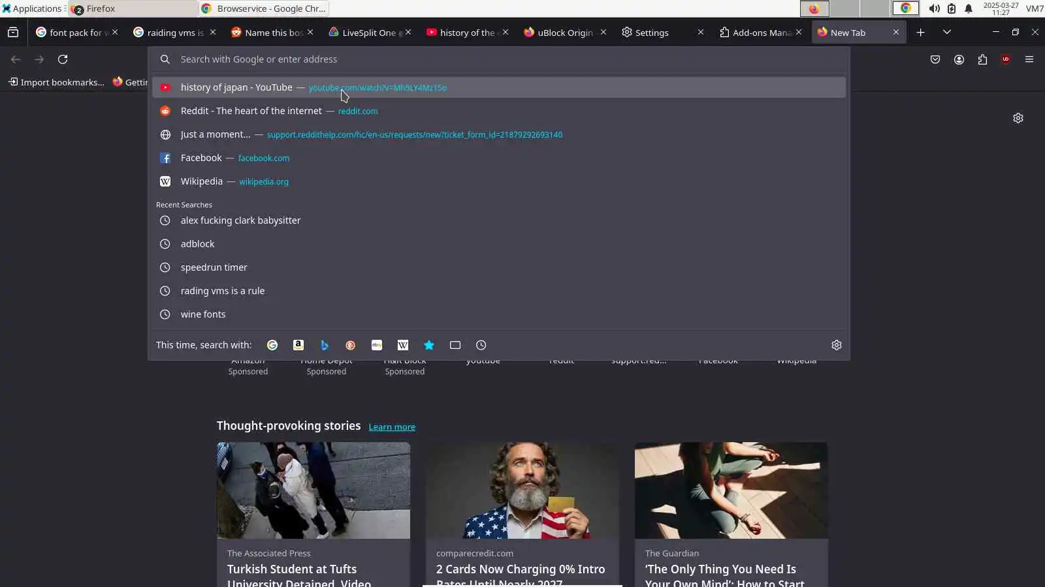Viewport: 1045px width, 587px height.
Task: Open the 'Just a moment...' reddithelp suggestion
Action: click(499, 134)
